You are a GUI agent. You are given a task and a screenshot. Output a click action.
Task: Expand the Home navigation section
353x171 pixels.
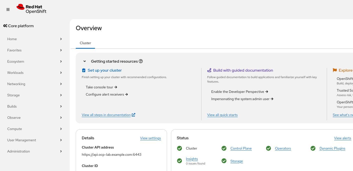pos(35,39)
